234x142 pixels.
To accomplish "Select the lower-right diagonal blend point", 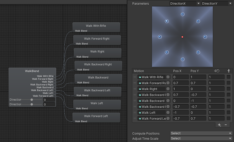I will tap(198, 52).
